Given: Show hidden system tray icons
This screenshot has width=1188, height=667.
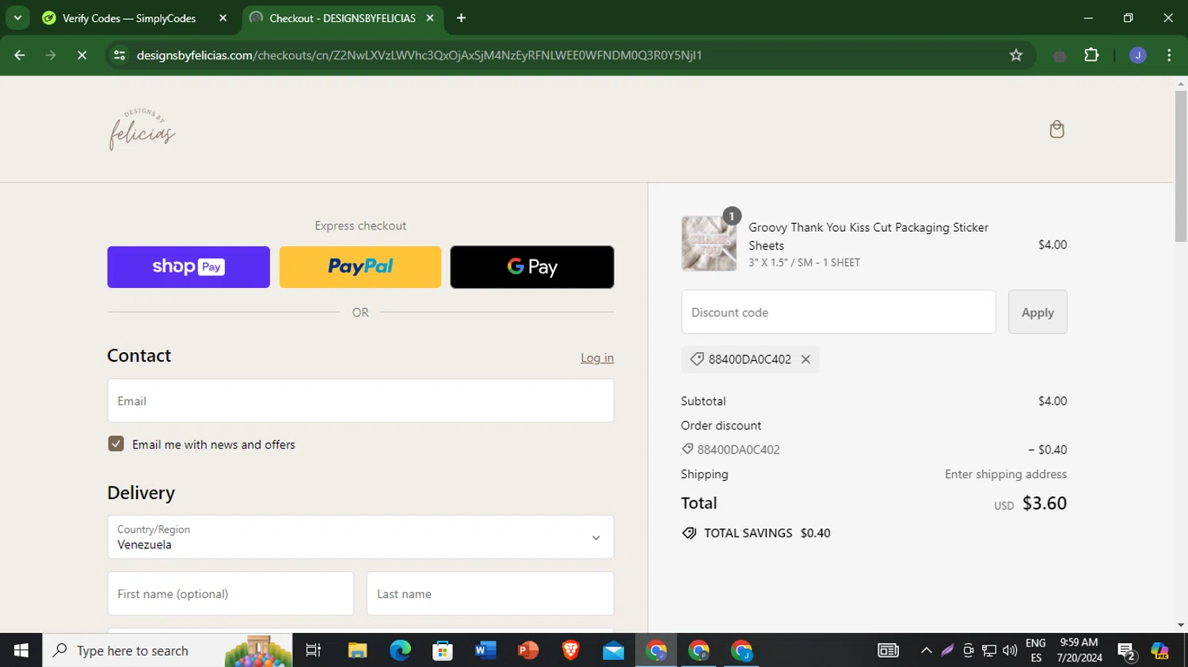Looking at the screenshot, I should (926, 650).
